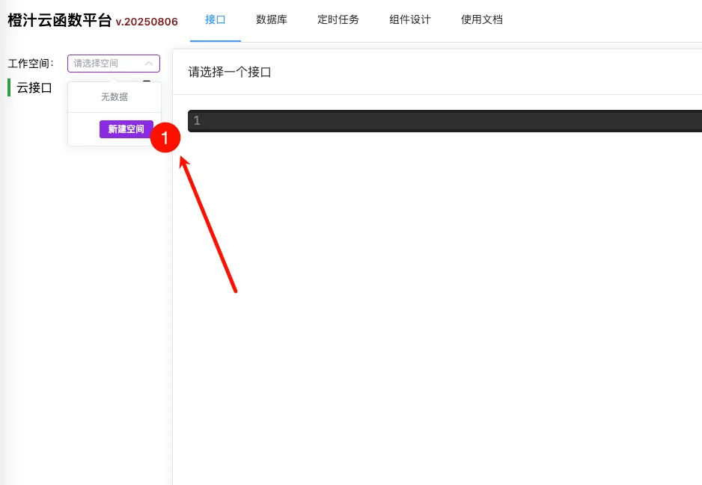
Task: Click the 橙汁云函数平台 platform title
Action: point(59,21)
